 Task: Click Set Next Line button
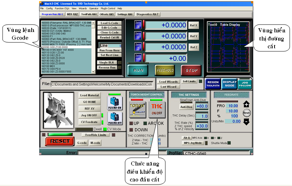tap(110, 55)
